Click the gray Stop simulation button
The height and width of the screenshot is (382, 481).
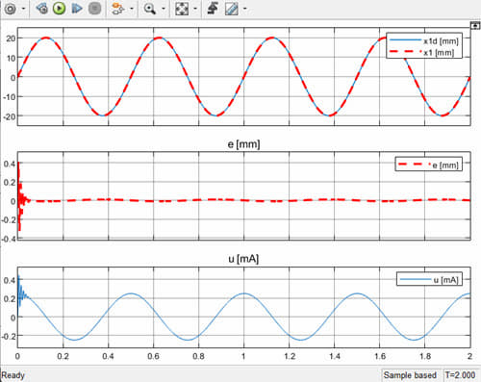pyautogui.click(x=94, y=9)
